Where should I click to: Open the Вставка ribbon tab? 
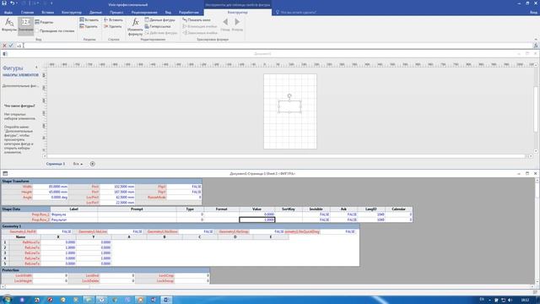pyautogui.click(x=47, y=13)
